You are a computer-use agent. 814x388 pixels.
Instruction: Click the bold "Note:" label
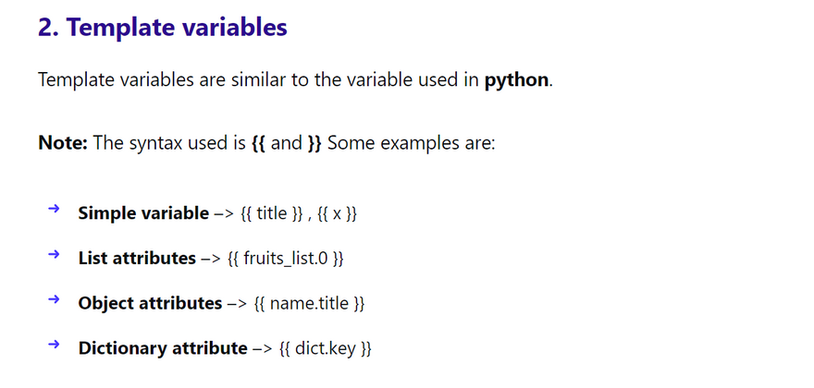tap(62, 143)
